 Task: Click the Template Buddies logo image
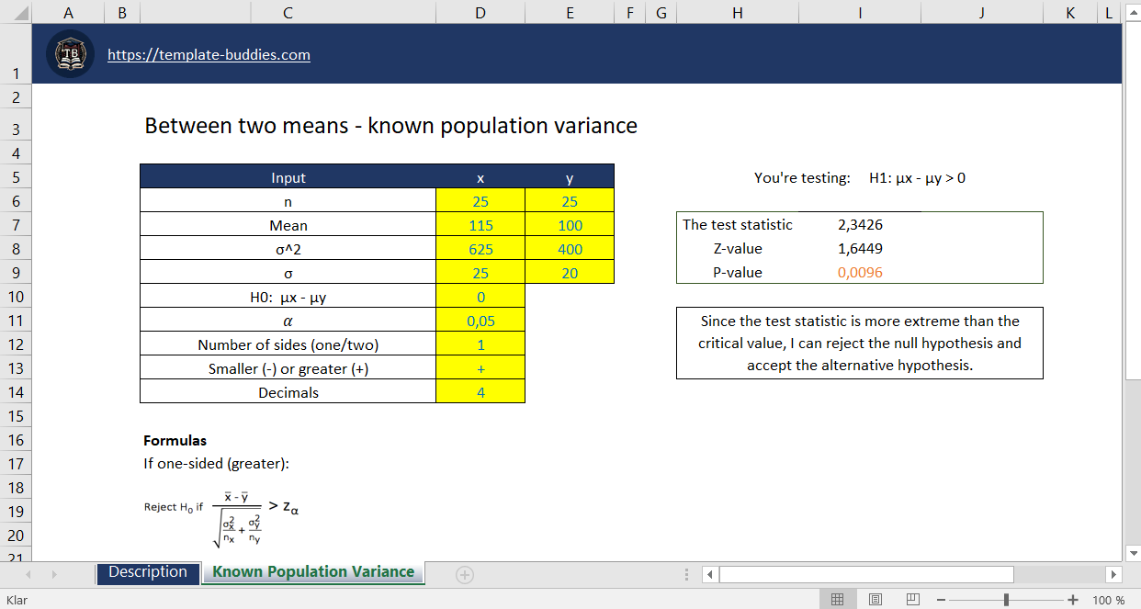pos(70,53)
